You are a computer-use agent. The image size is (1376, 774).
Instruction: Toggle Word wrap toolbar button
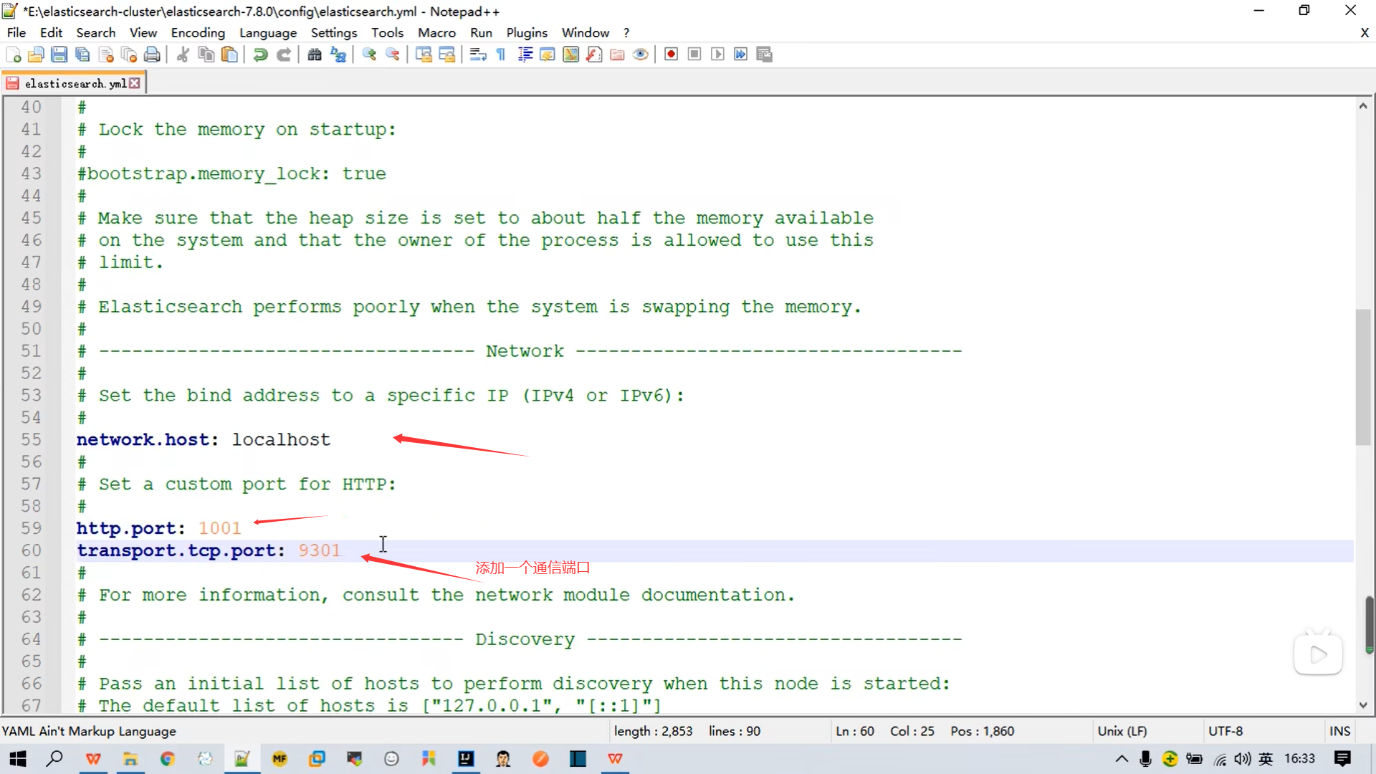(478, 54)
